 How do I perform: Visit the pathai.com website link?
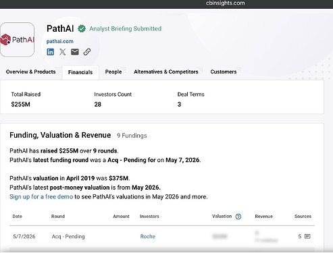60,41
